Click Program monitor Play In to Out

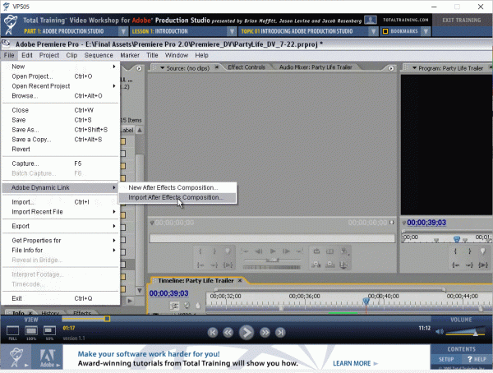point(483,265)
